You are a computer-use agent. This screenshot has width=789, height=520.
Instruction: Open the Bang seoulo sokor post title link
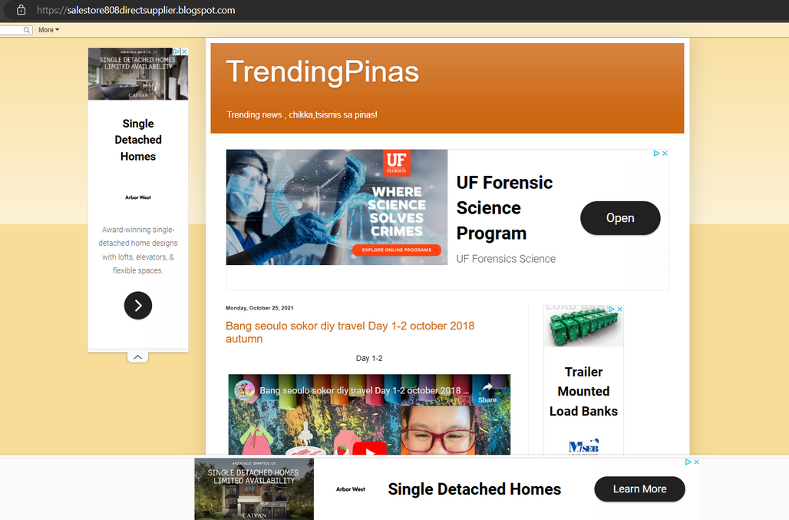[350, 333]
